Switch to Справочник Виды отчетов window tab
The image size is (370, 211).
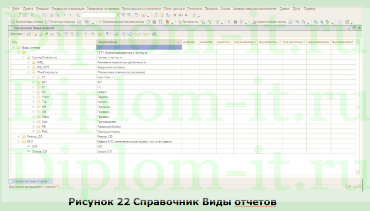30,181
